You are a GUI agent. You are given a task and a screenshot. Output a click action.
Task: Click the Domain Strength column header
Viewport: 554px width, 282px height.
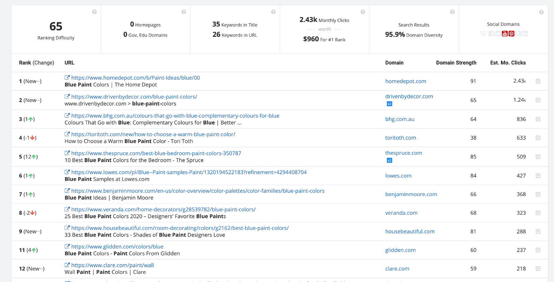(456, 63)
